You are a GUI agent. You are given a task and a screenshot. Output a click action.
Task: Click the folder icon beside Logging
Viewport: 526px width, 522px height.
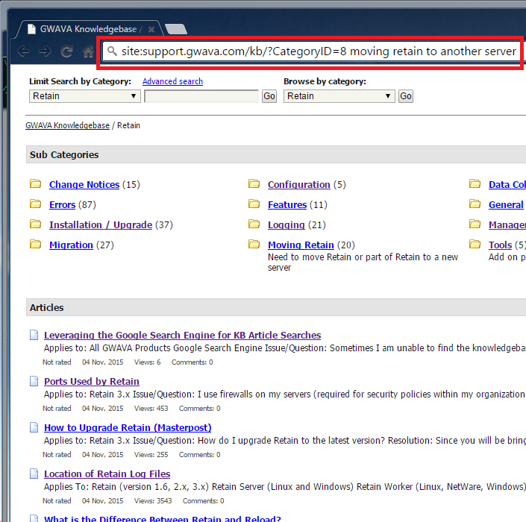click(x=254, y=224)
